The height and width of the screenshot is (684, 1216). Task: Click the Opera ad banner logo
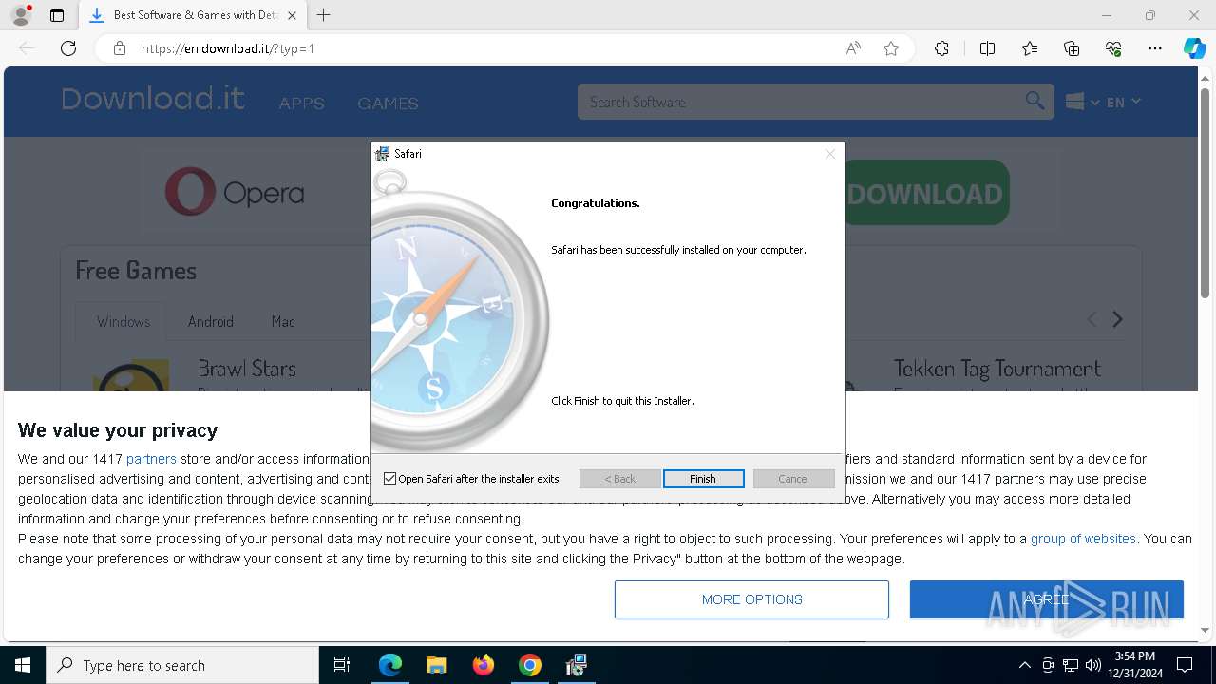point(235,193)
